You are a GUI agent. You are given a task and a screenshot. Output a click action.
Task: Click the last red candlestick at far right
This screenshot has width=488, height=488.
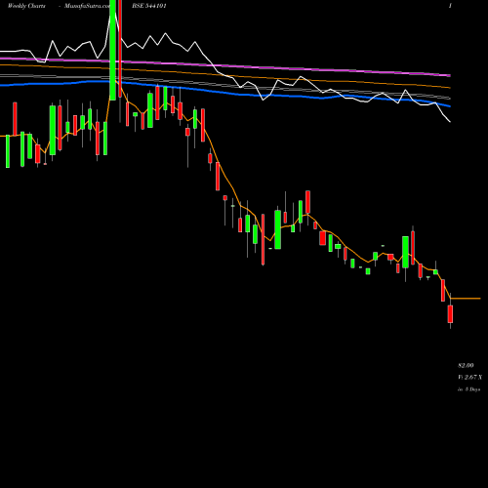pyautogui.click(x=450, y=314)
